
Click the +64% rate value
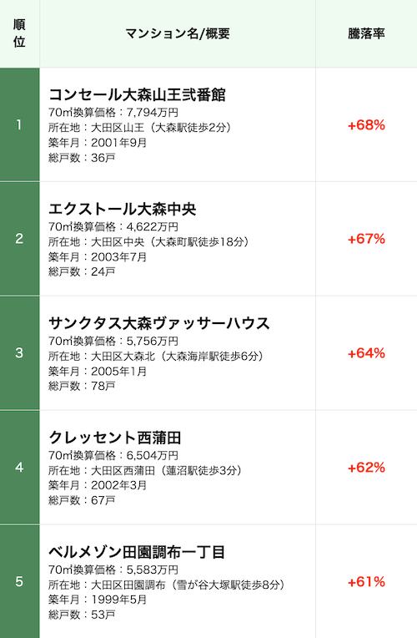[x=366, y=353]
